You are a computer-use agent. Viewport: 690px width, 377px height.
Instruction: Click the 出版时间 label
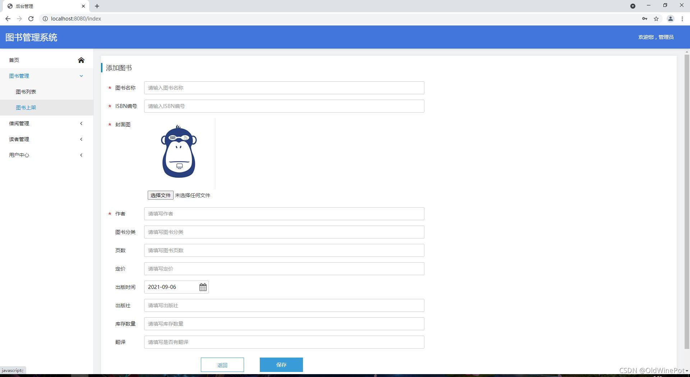point(125,287)
